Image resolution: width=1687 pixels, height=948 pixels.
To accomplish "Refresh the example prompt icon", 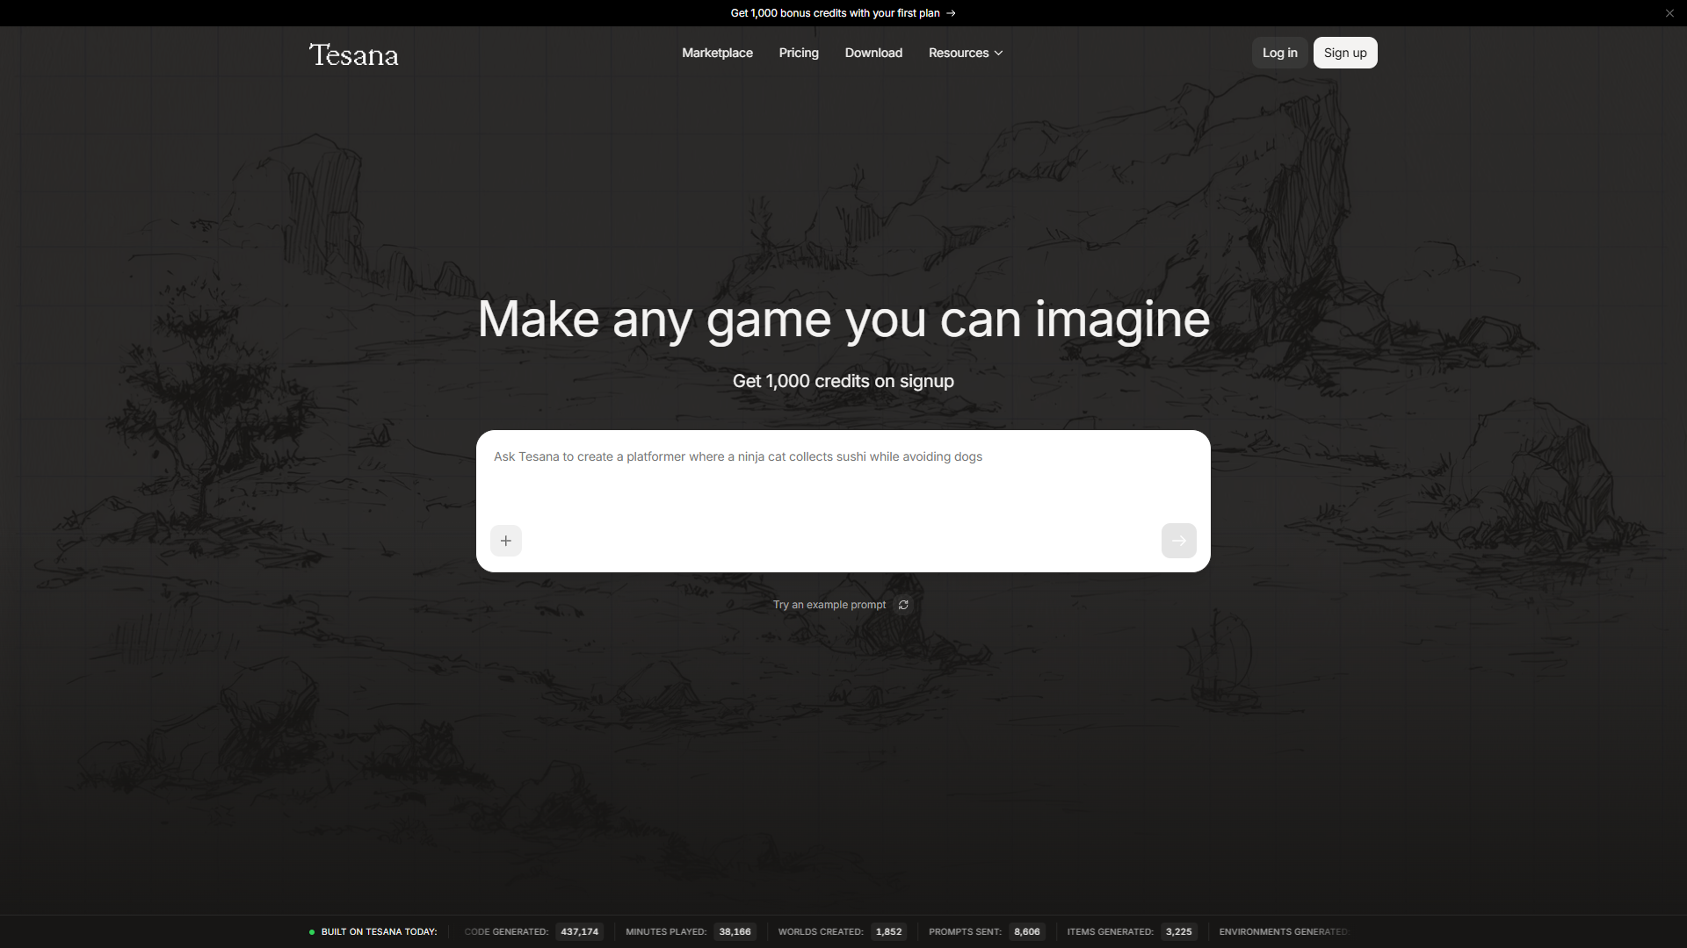I will click(x=903, y=605).
